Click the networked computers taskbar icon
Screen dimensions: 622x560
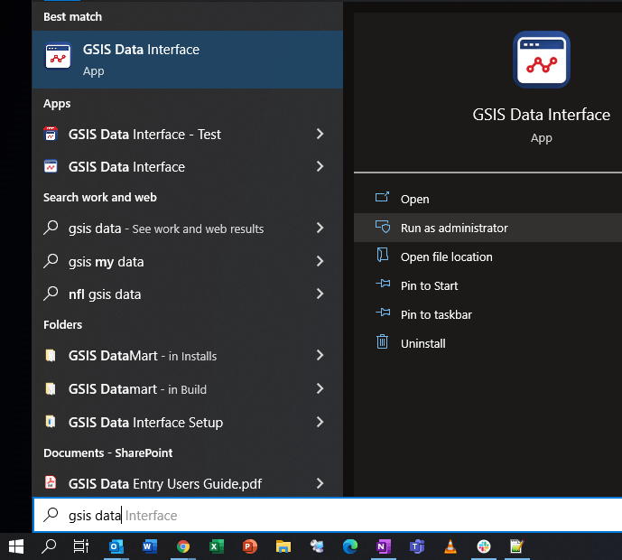click(x=317, y=546)
